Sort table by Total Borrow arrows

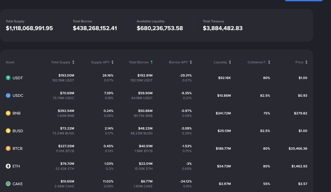pos(152,62)
